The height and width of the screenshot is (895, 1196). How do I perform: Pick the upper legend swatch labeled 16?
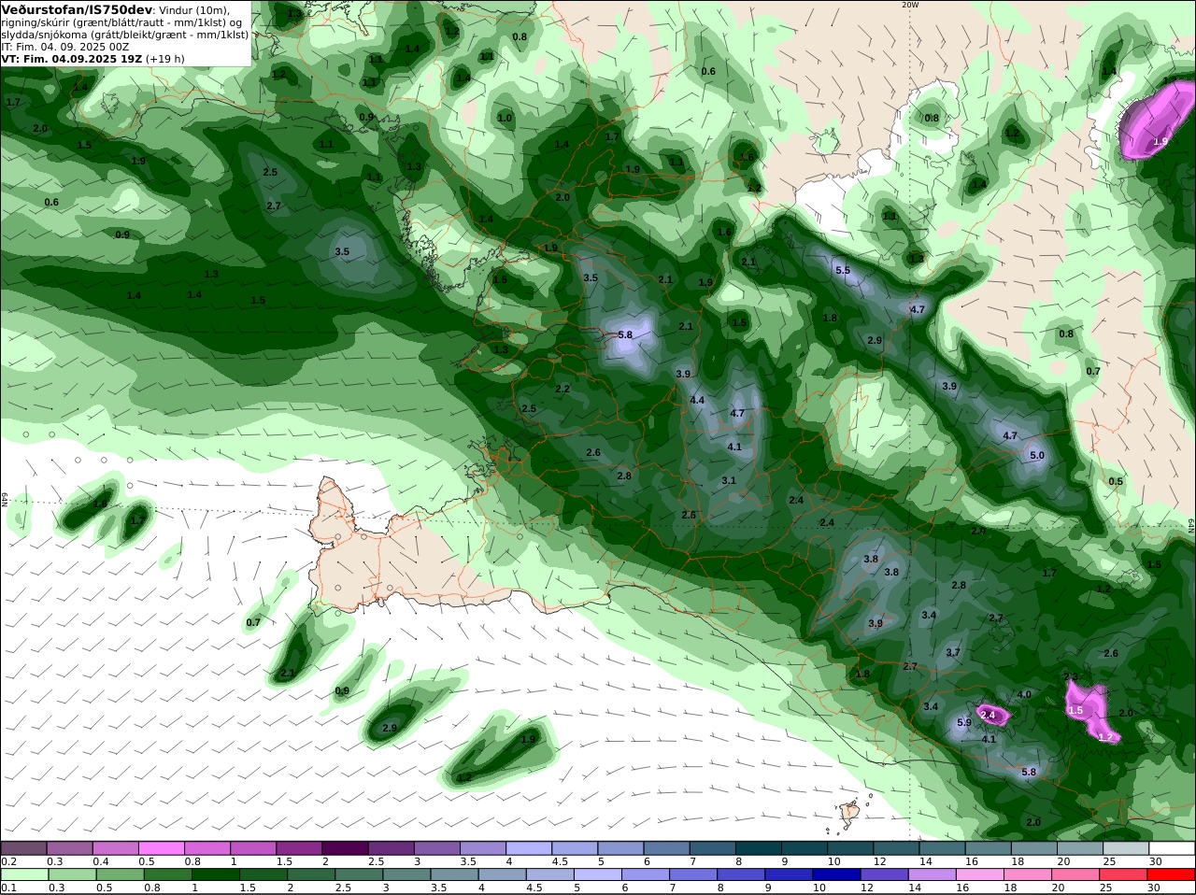(989, 848)
